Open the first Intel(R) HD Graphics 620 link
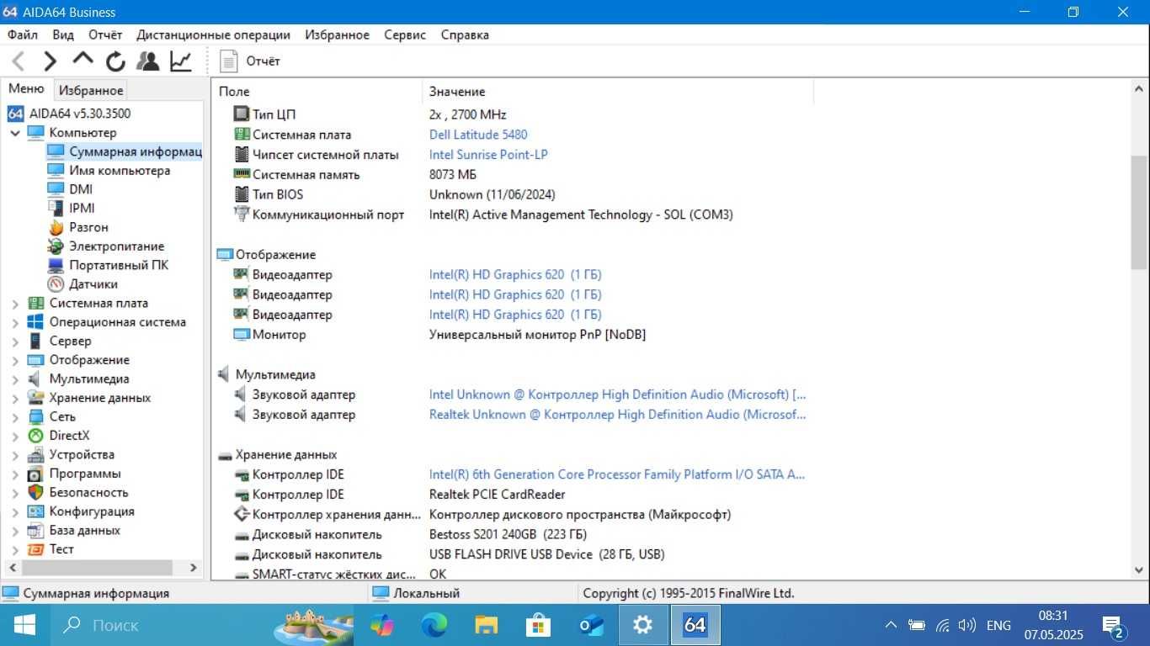Screen dimensions: 1150x646 click(x=515, y=274)
